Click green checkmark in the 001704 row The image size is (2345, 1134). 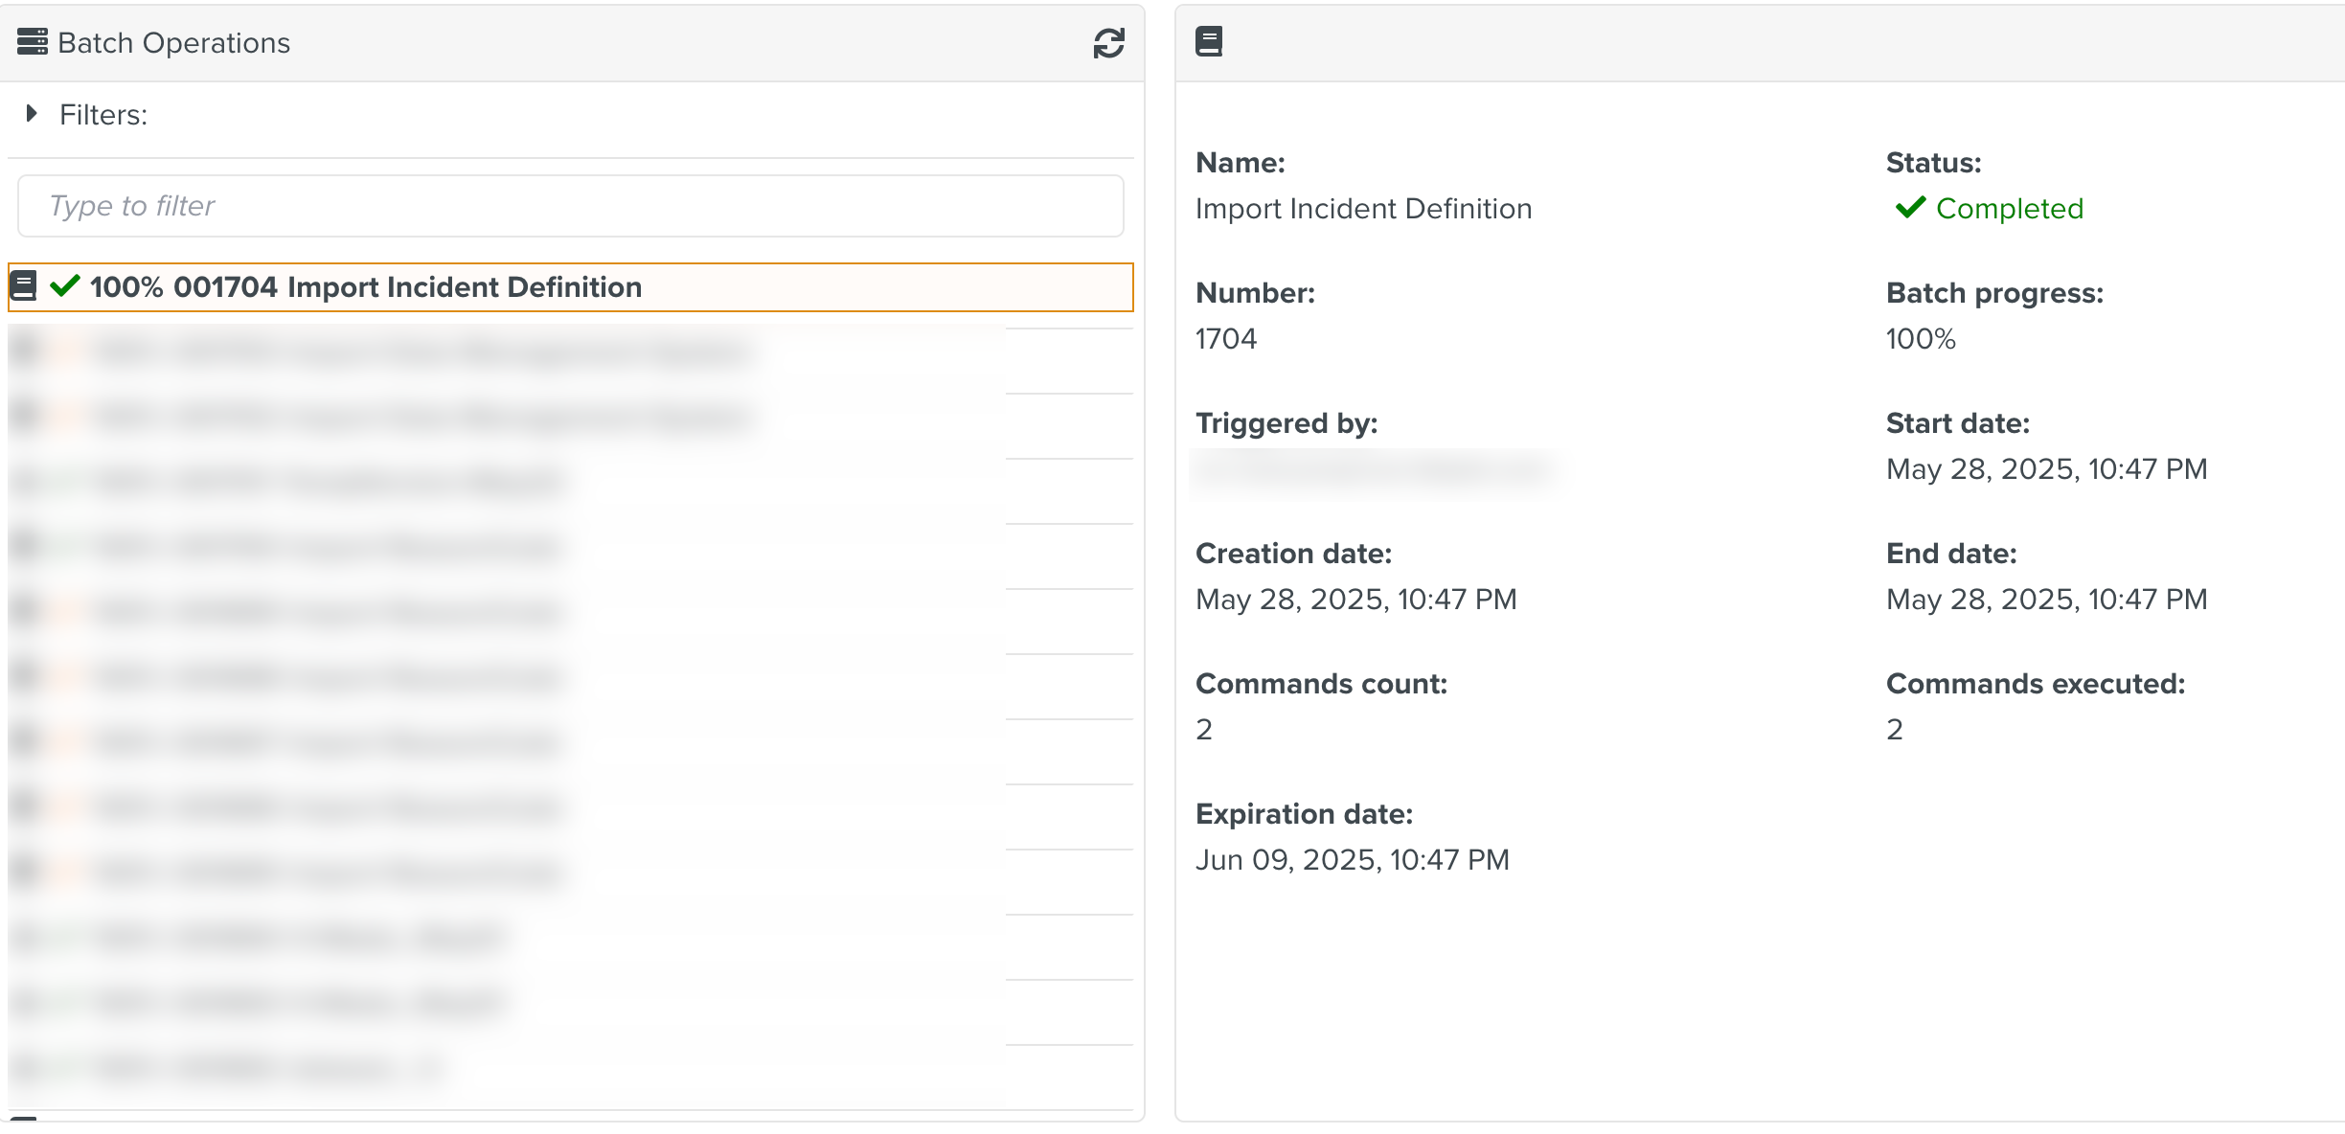tap(64, 286)
